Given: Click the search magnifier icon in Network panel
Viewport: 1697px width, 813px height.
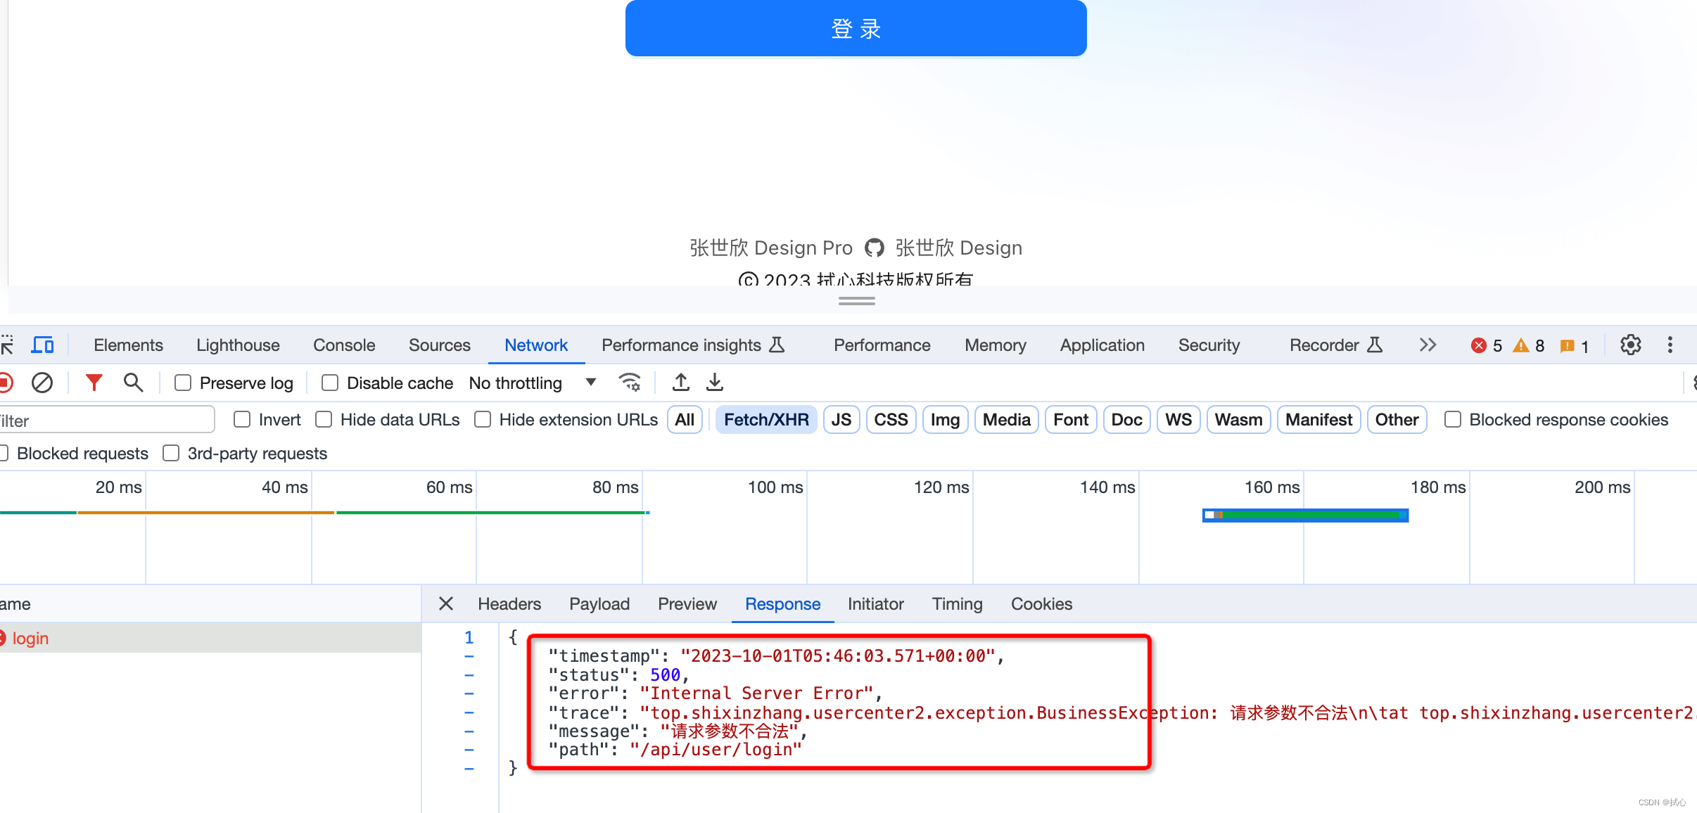Looking at the screenshot, I should point(132,383).
